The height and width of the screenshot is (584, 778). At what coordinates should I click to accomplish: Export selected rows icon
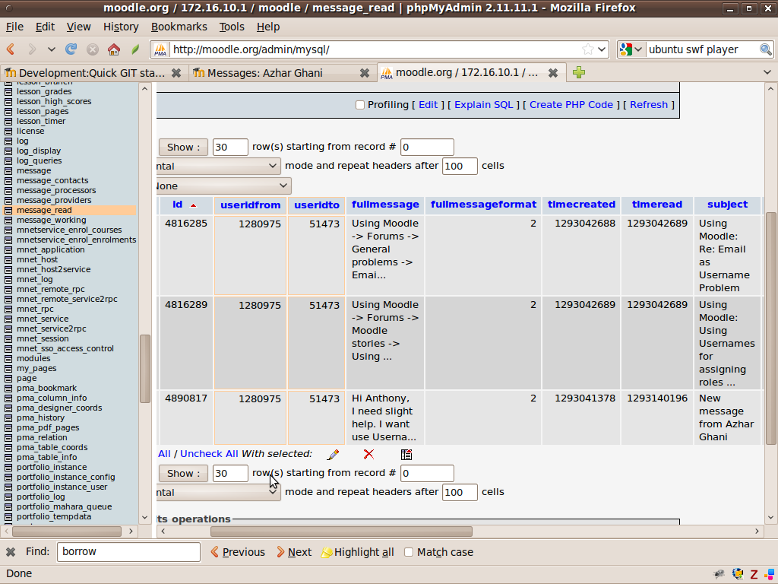[406, 455]
